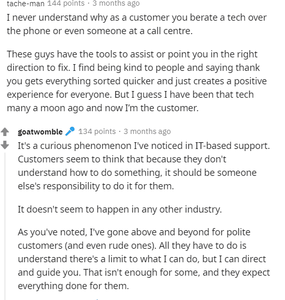
Task: Open goatwomble's user profile
Action: pyautogui.click(x=40, y=132)
